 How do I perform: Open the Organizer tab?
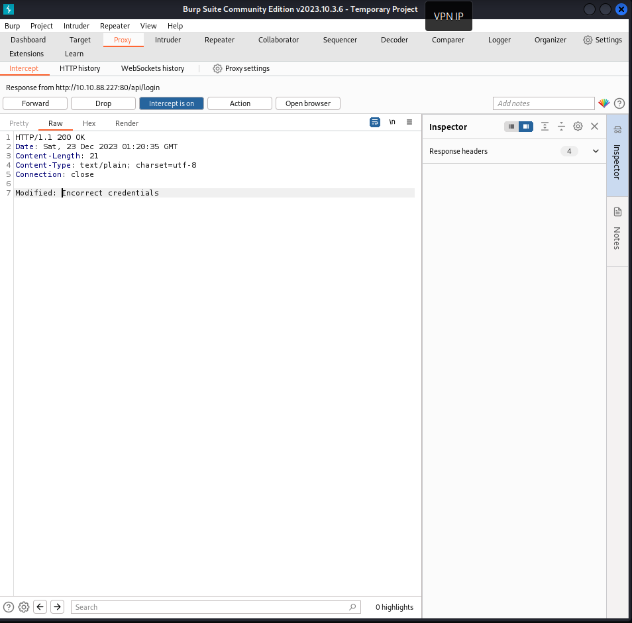[550, 40]
